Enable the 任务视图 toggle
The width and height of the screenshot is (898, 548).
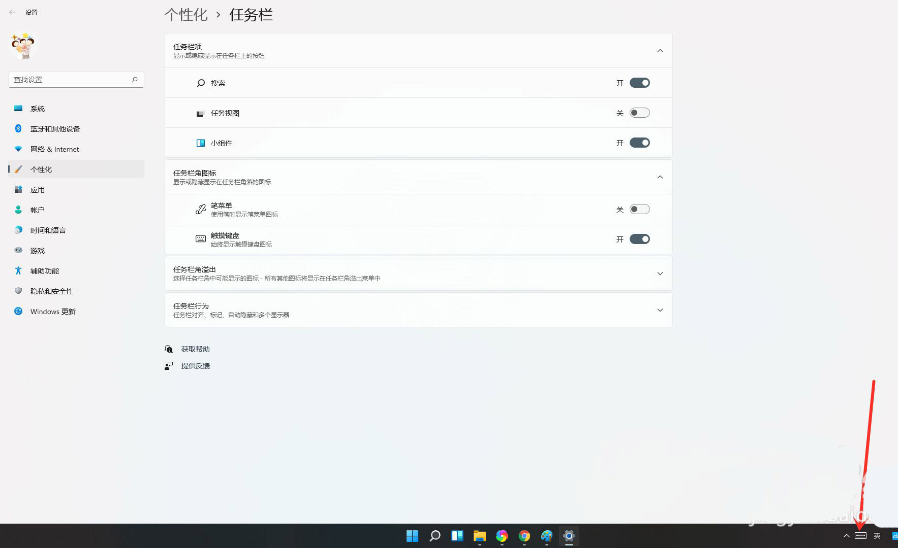tap(639, 113)
